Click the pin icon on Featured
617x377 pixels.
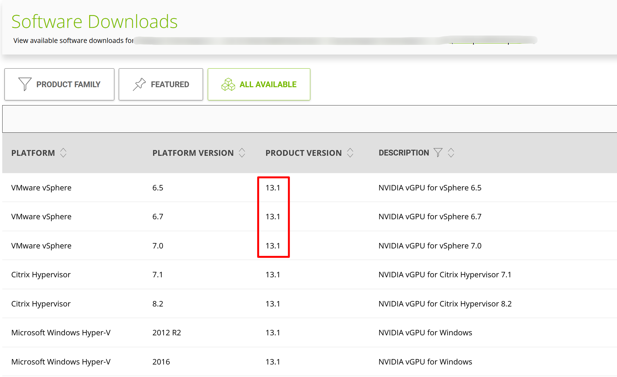(x=139, y=84)
